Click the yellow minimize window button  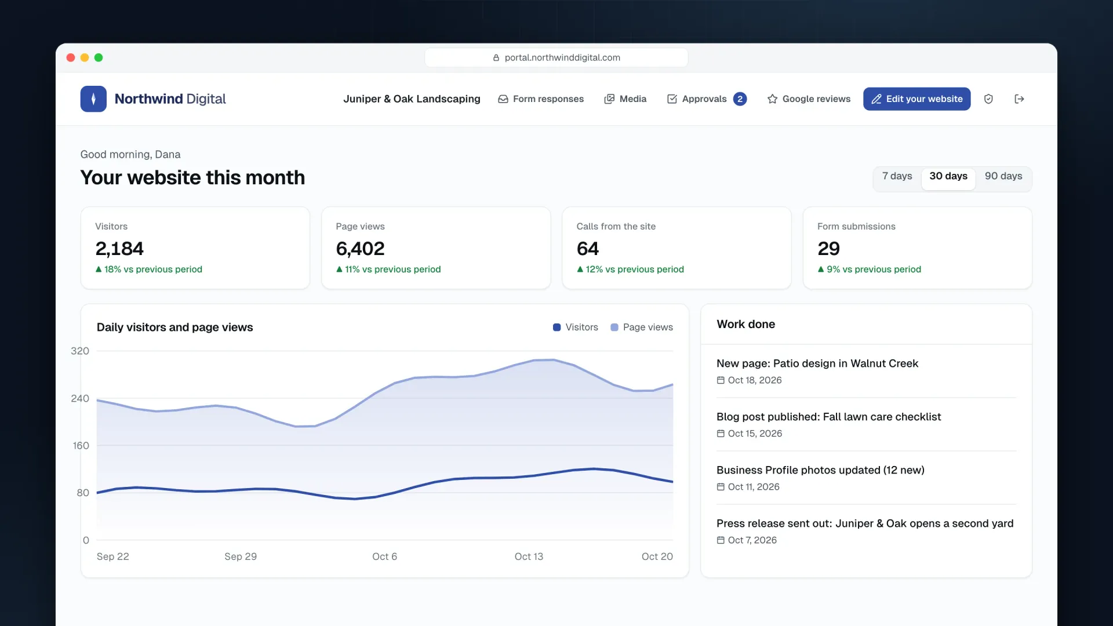(x=85, y=57)
